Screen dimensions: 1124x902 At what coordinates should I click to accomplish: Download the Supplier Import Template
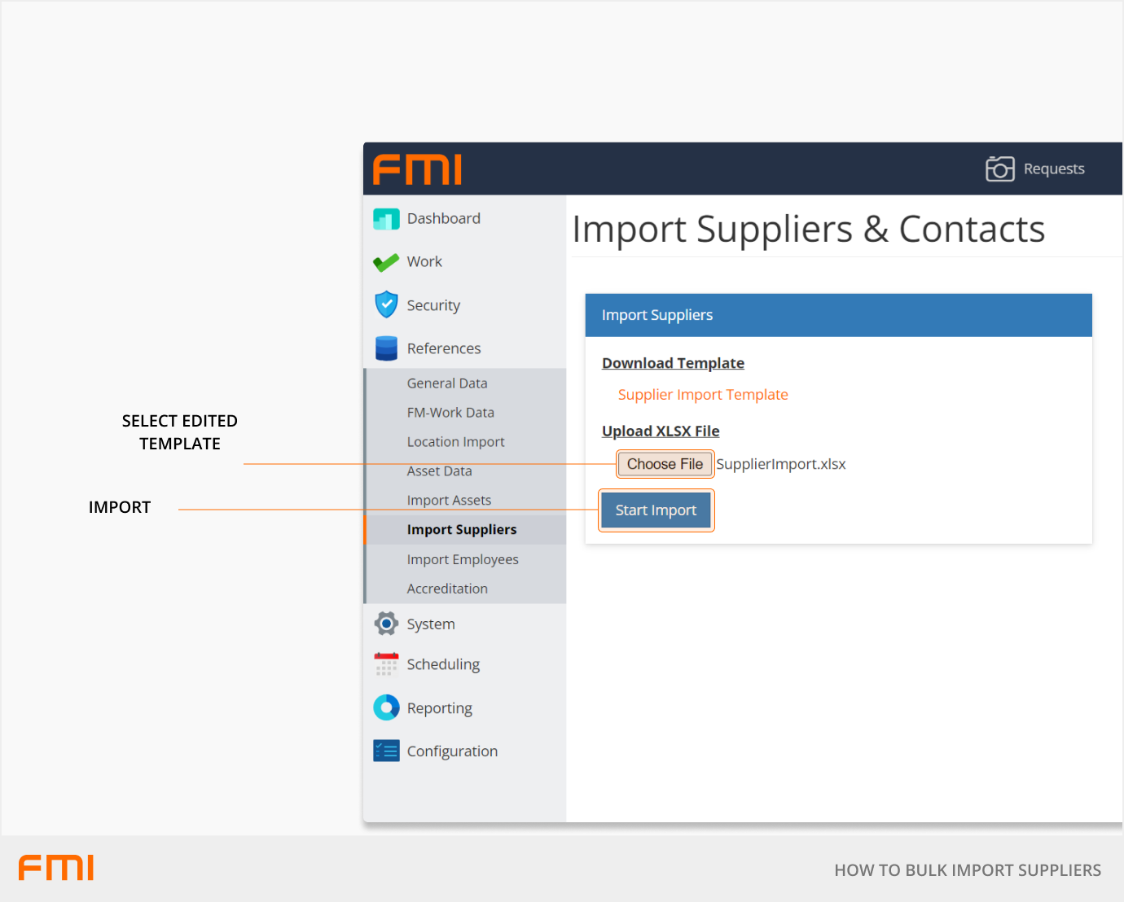tap(703, 395)
